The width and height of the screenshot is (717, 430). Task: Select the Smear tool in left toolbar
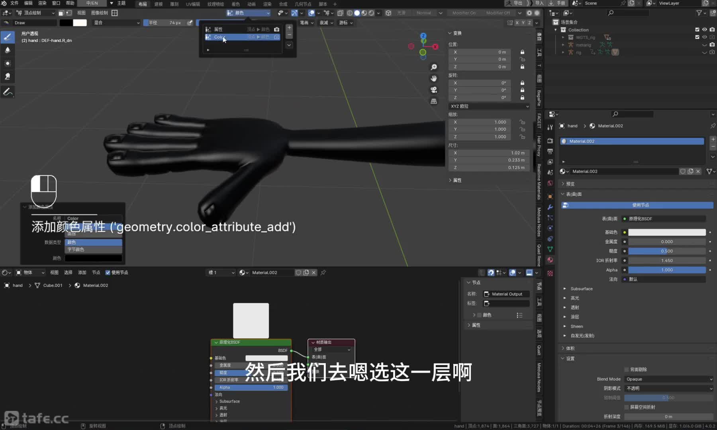[8, 76]
